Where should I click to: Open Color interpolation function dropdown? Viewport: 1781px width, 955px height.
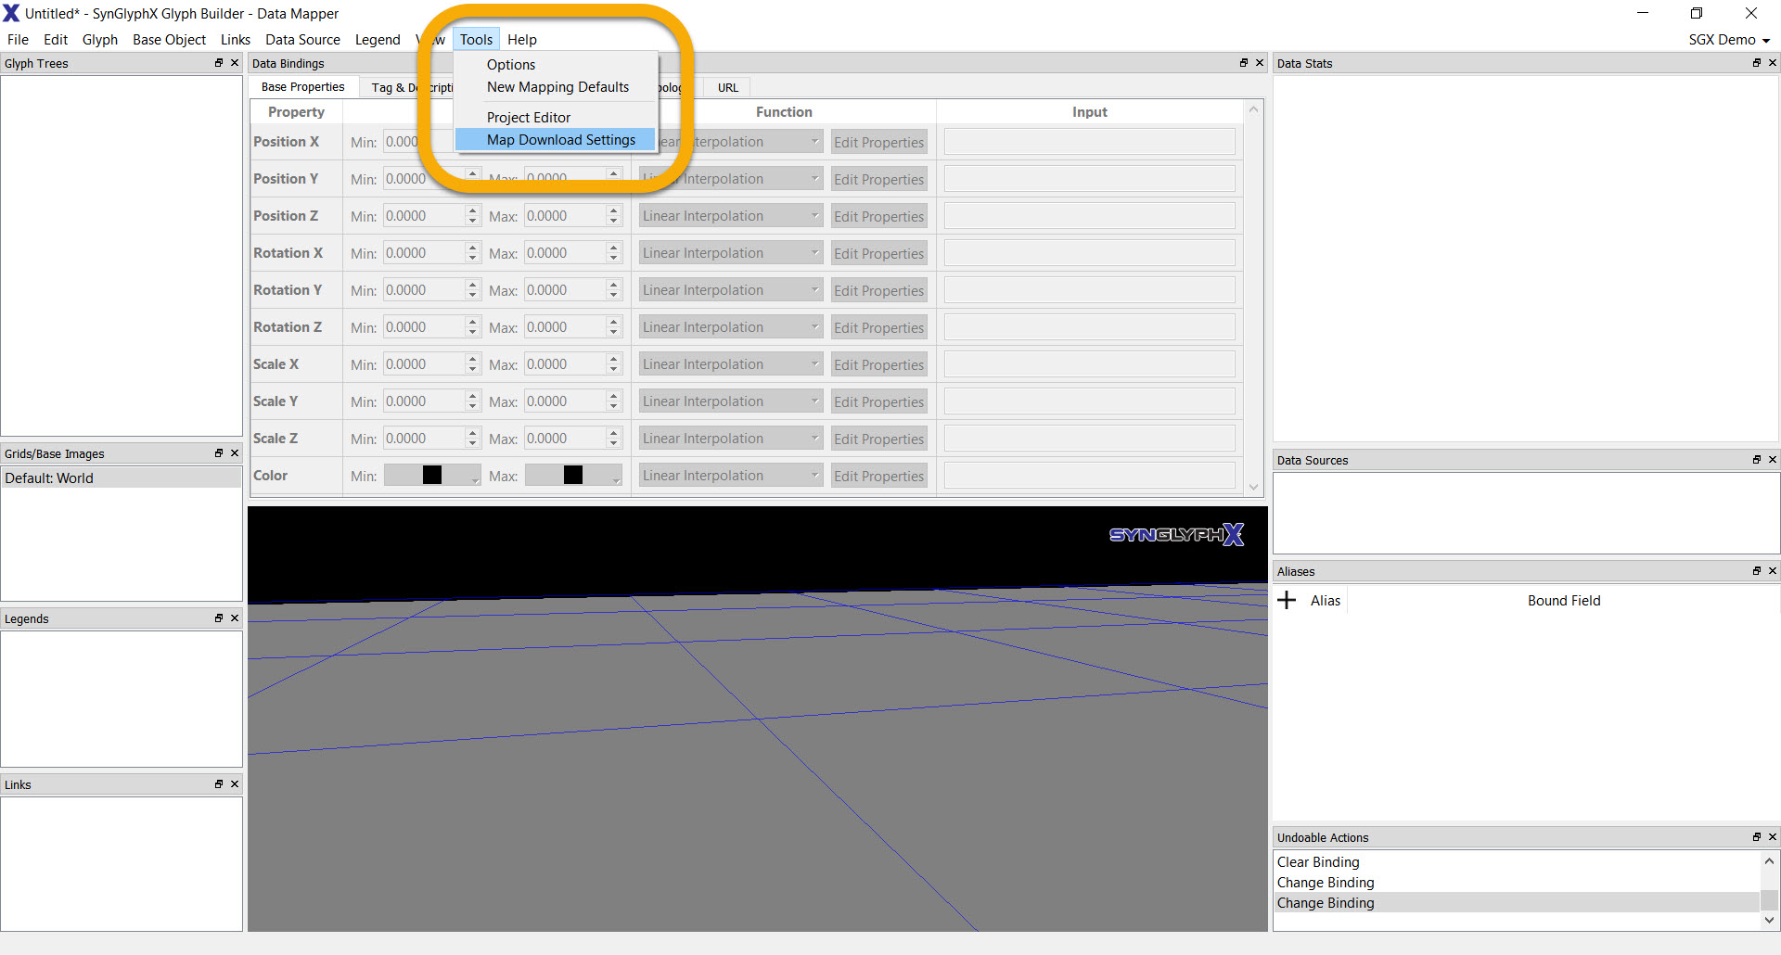(x=731, y=476)
